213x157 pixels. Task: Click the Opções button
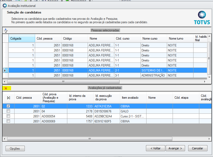15,149
